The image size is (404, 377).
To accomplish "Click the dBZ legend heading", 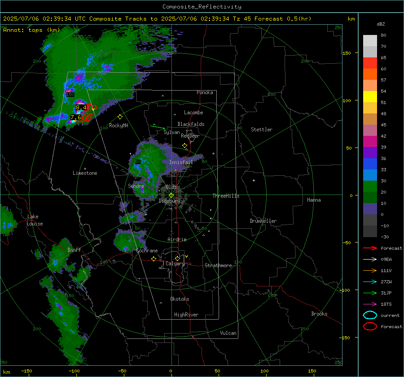I will coord(381,24).
